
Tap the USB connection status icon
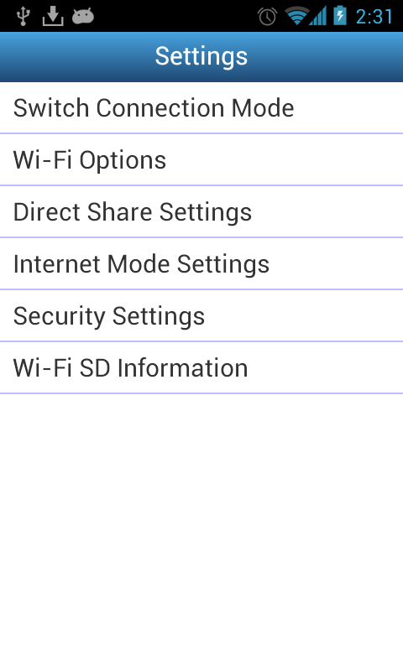tap(24, 16)
